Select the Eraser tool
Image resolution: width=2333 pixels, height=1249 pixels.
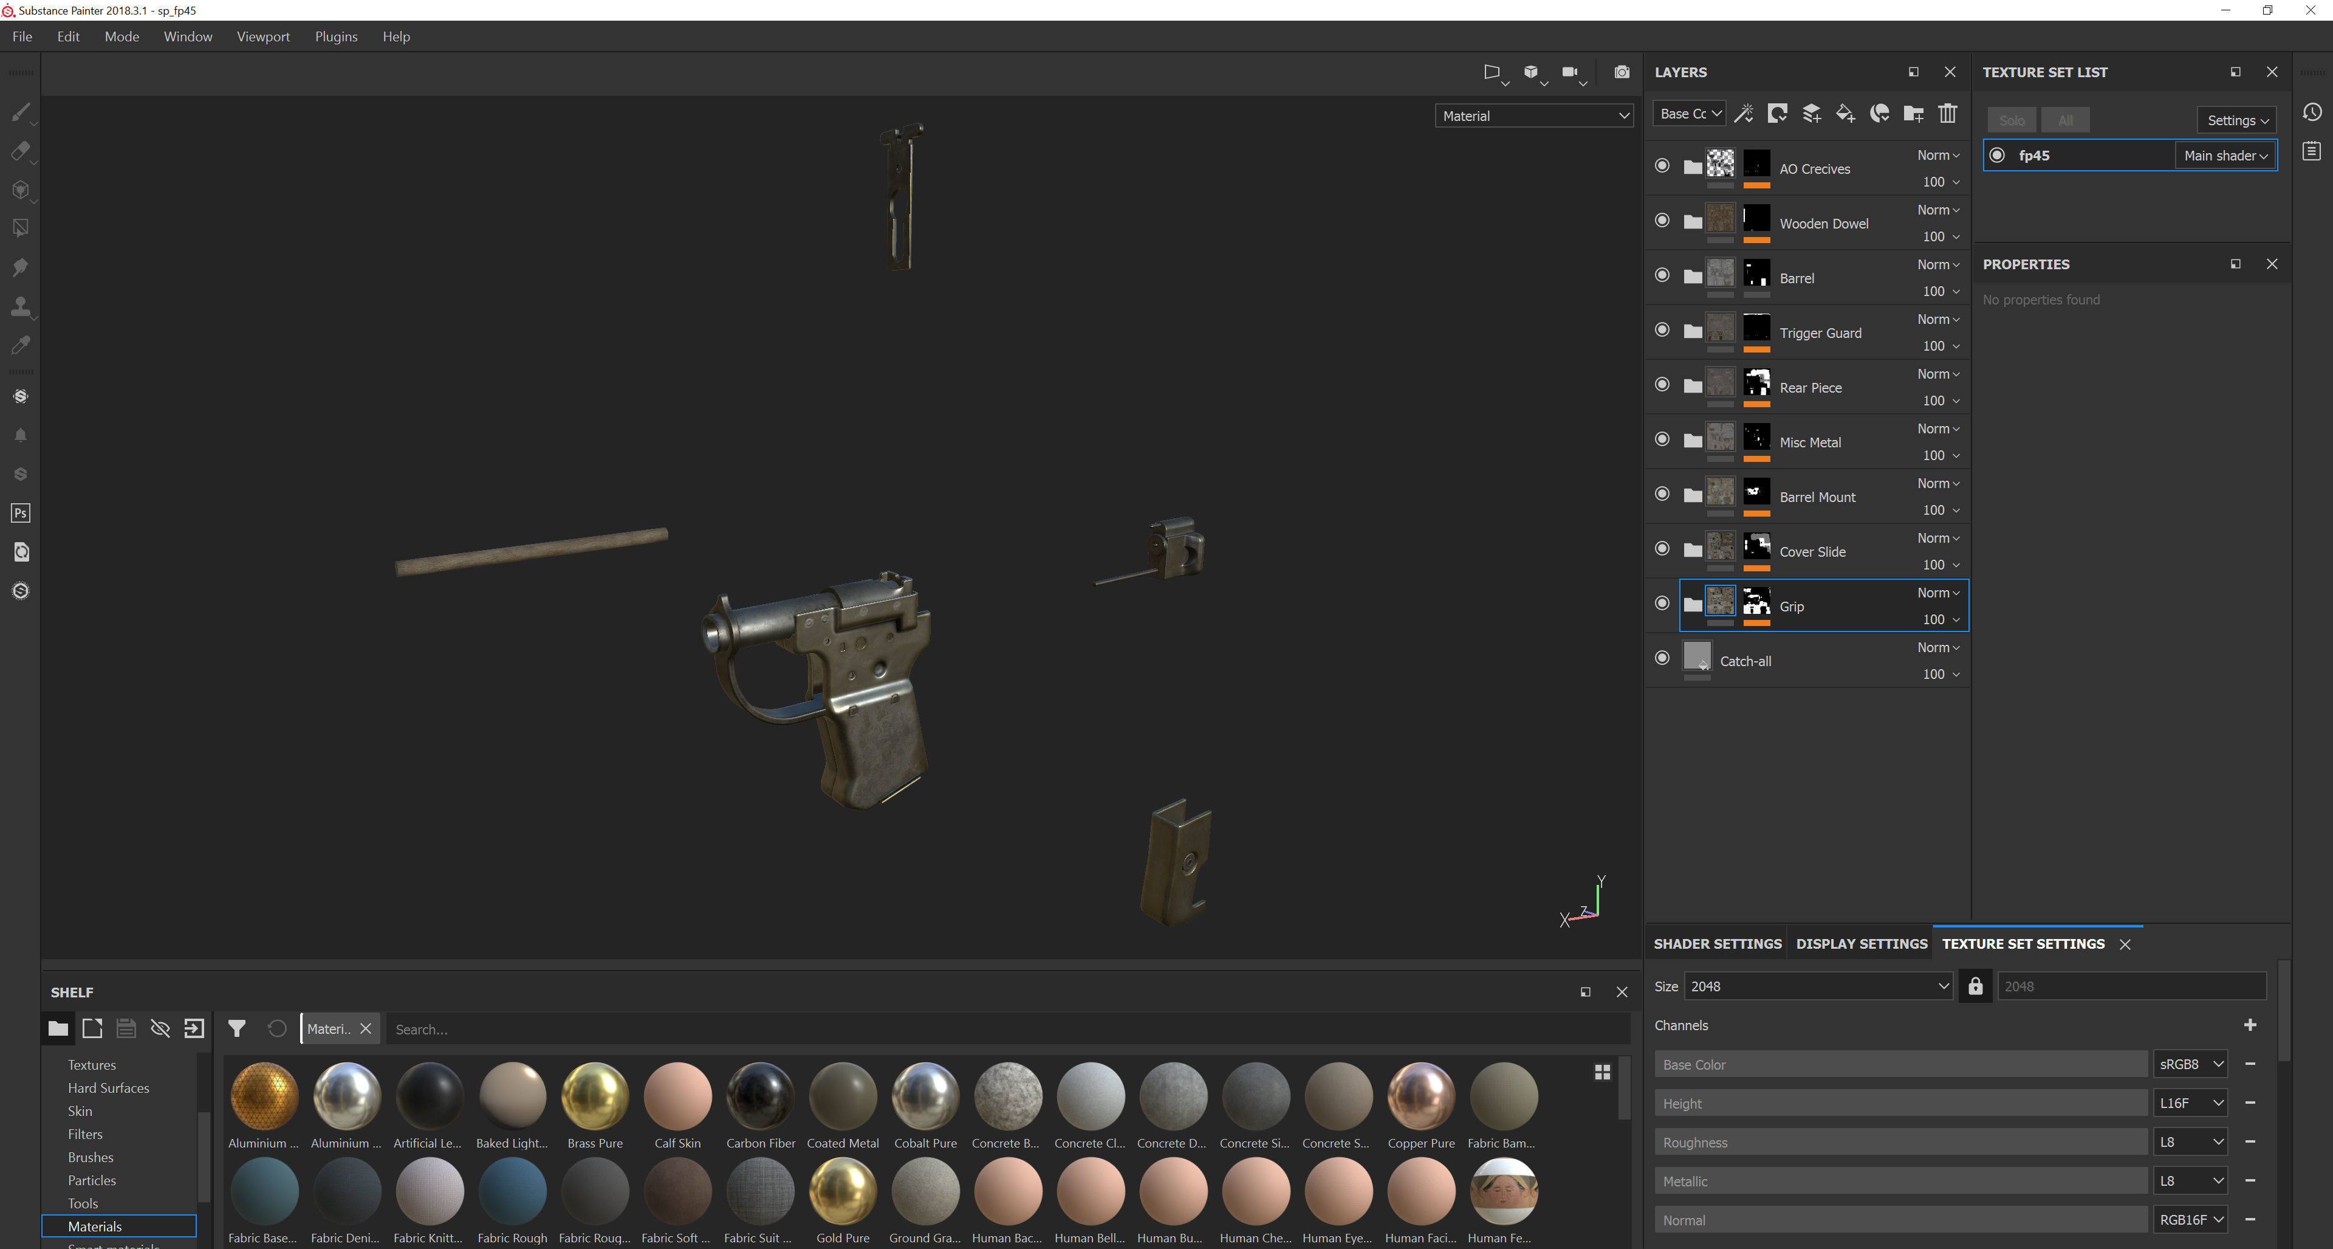[20, 151]
